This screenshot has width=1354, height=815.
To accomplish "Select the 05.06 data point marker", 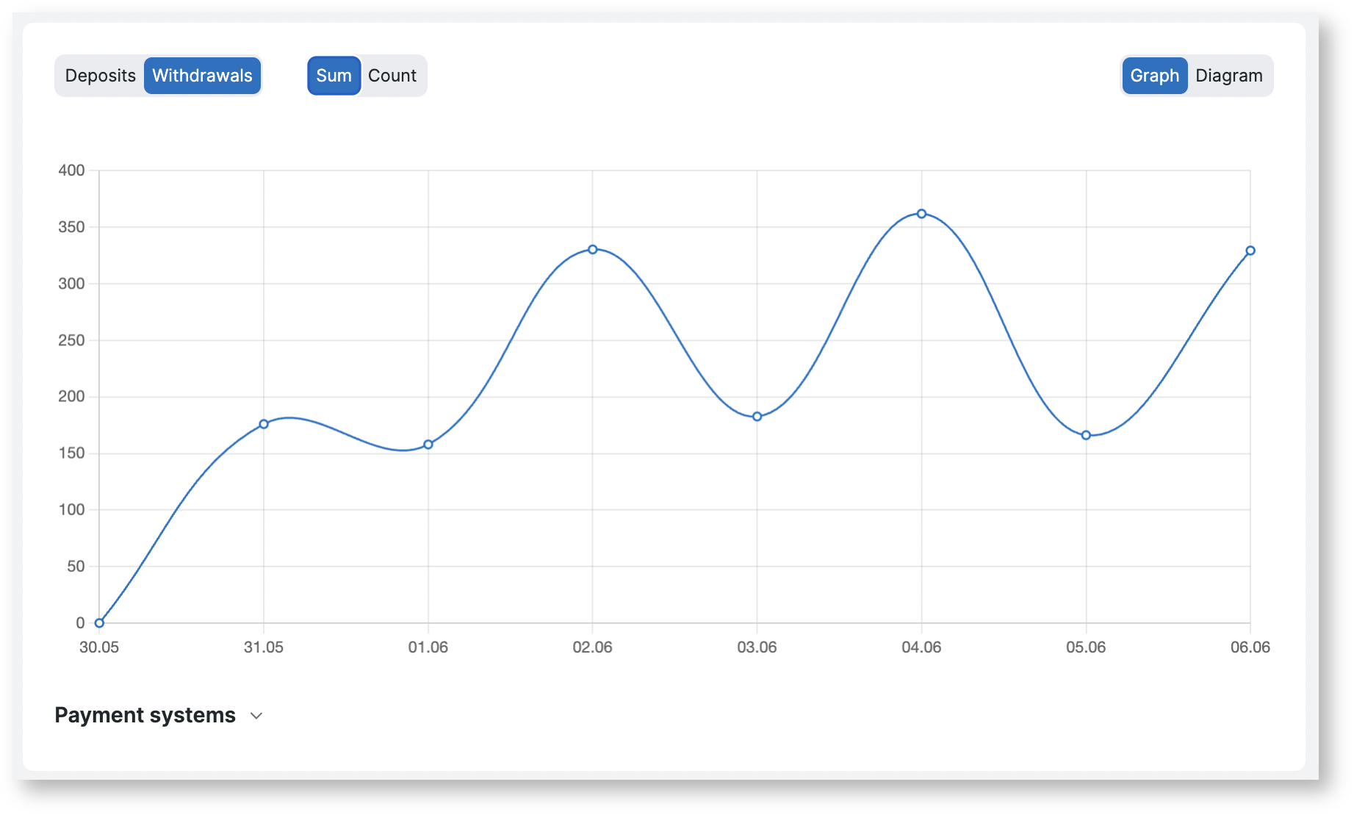I will pyautogui.click(x=1086, y=435).
